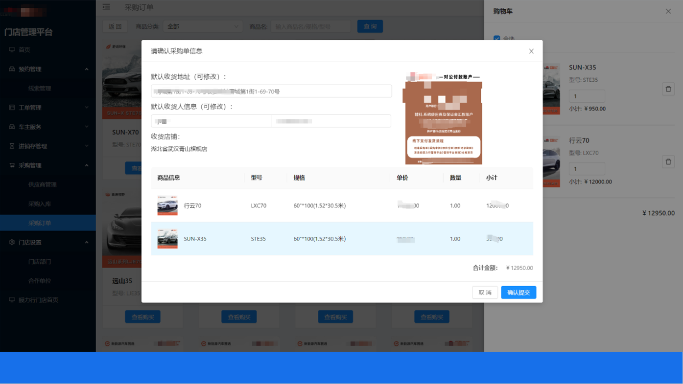
Task: Open the 商品分类 category dropdown
Action: tap(203, 26)
